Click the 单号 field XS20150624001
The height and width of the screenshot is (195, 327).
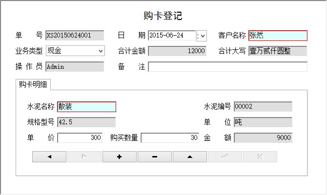tap(75, 36)
